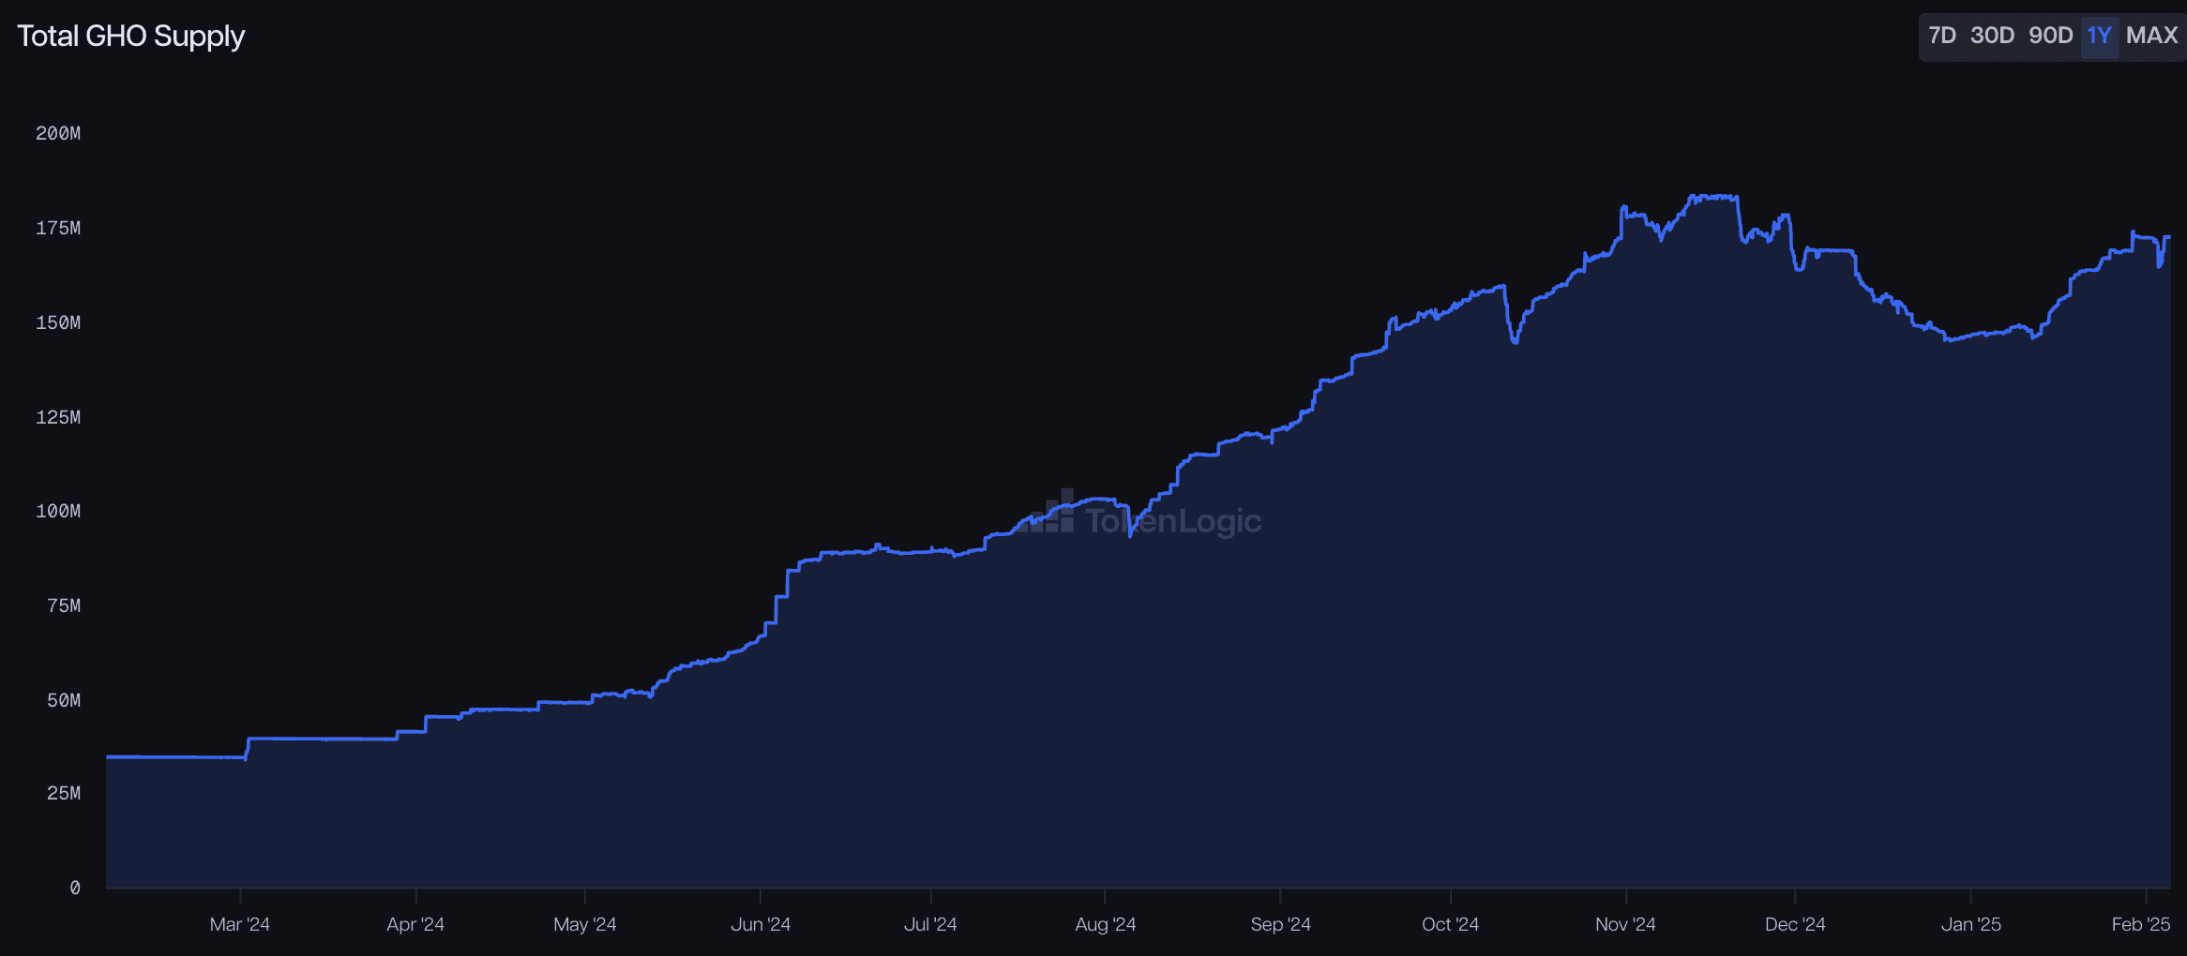Image resolution: width=2187 pixels, height=956 pixels.
Task: Click the supply line's highest peak plateau
Action: [1713, 197]
